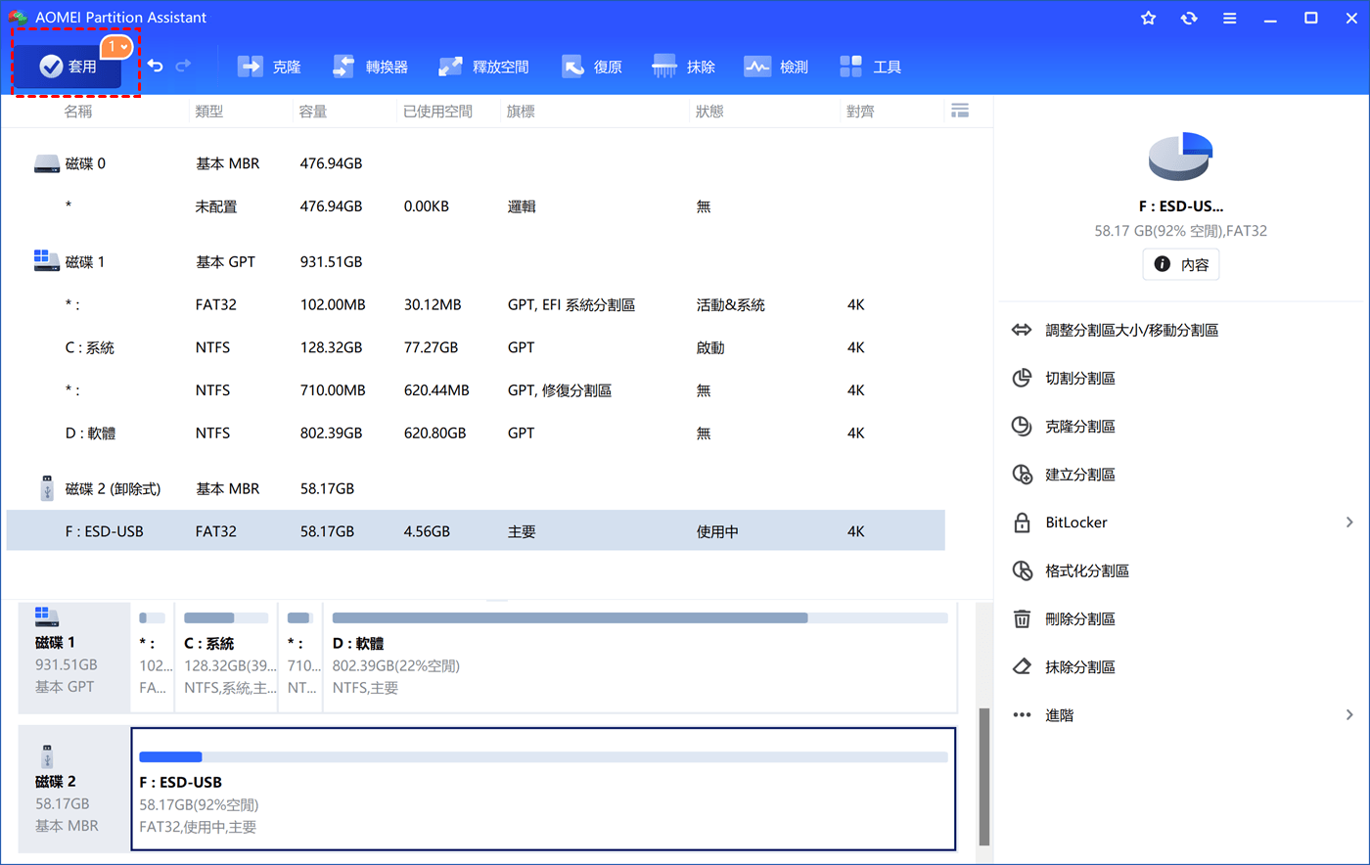Select F : ESD-USB block in disk map
This screenshot has width=1370, height=865.
coord(543,789)
